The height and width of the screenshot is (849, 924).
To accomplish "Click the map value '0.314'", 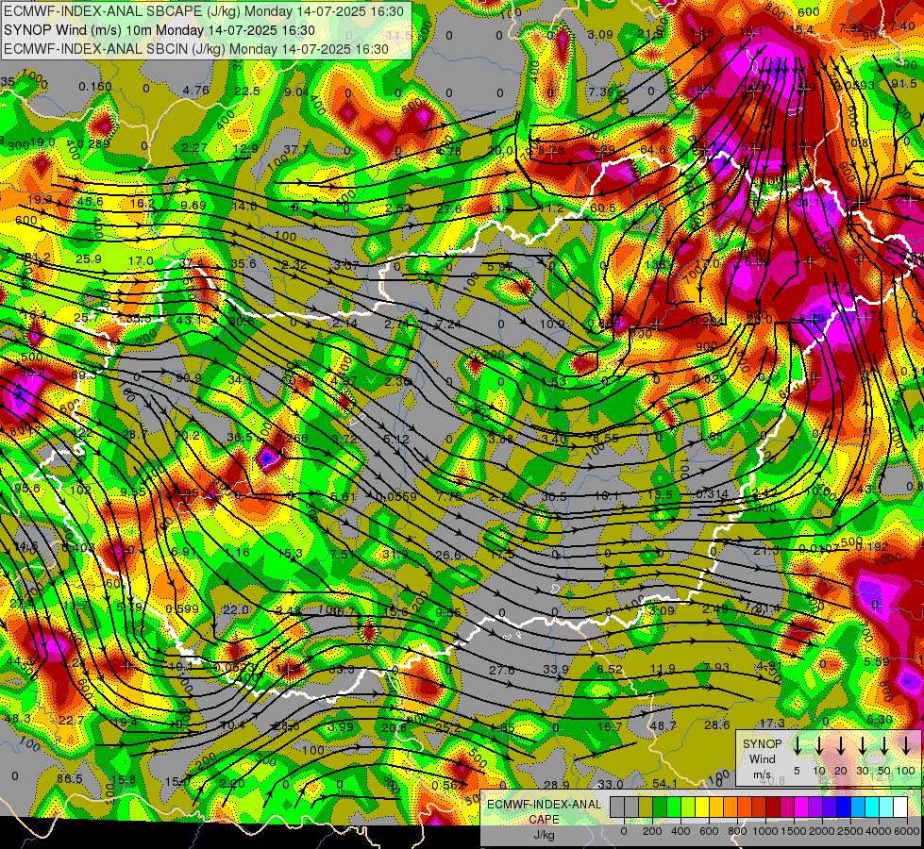I will coord(712,493).
